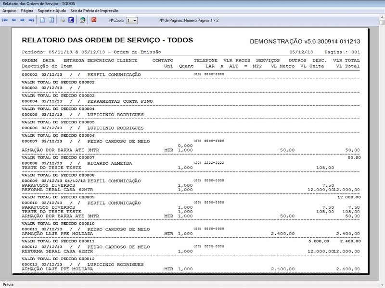Click the printer icon to print report
This screenshot has height=288, width=385.
coord(63,20)
